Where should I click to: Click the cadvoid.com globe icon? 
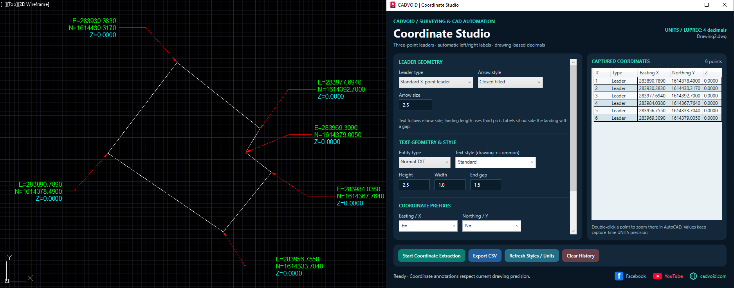[x=693, y=276]
